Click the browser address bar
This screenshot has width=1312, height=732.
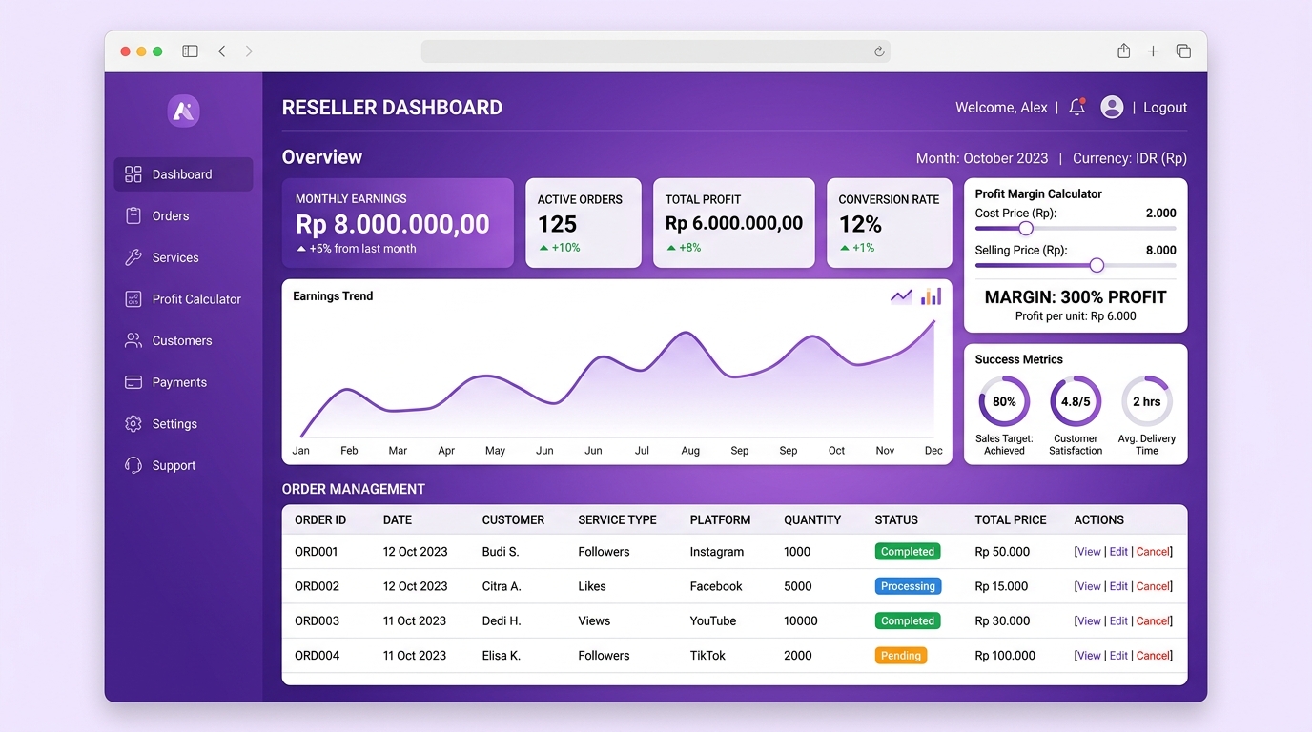(656, 51)
